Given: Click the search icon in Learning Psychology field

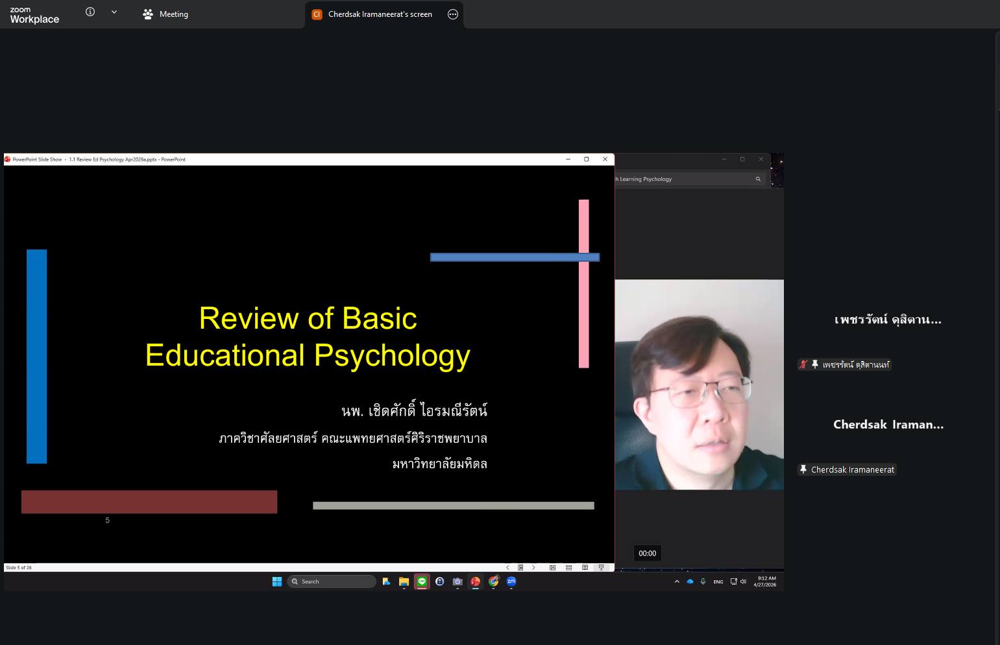Looking at the screenshot, I should click(758, 179).
